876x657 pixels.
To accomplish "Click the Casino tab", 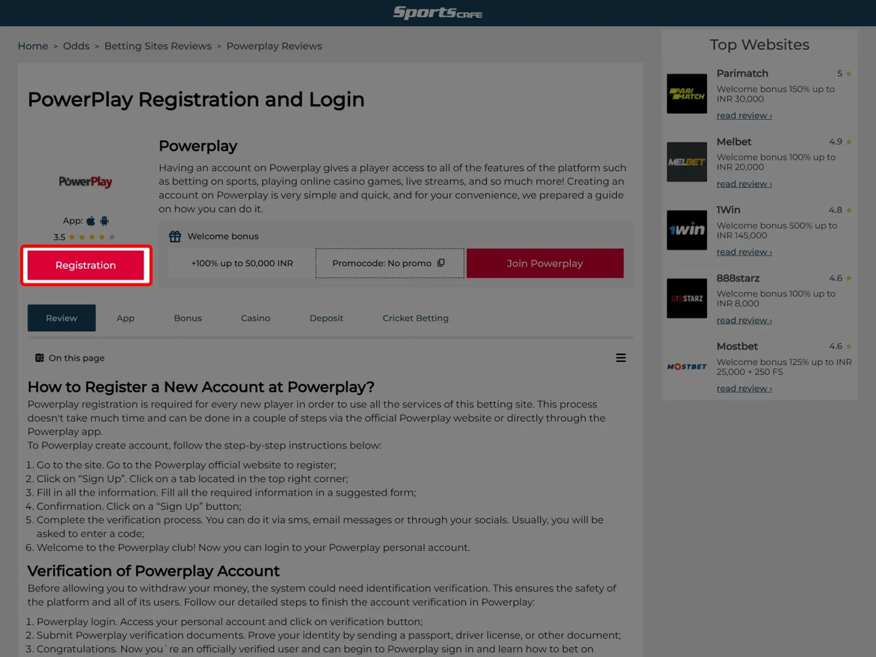I will tap(255, 318).
